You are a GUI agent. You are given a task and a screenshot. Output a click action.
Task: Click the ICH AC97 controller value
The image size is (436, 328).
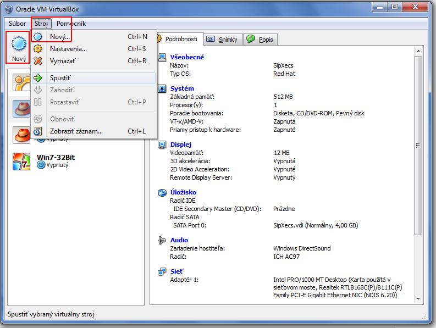point(286,257)
